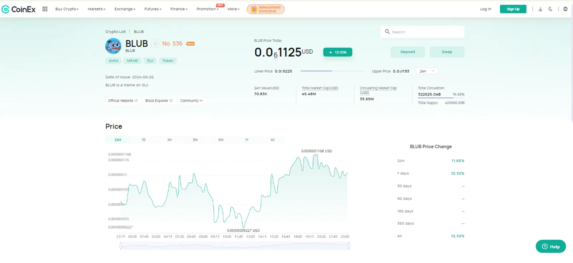Viewport: 573px width, 263px height.
Task: Select 6M chart tab
Action: coord(221,140)
